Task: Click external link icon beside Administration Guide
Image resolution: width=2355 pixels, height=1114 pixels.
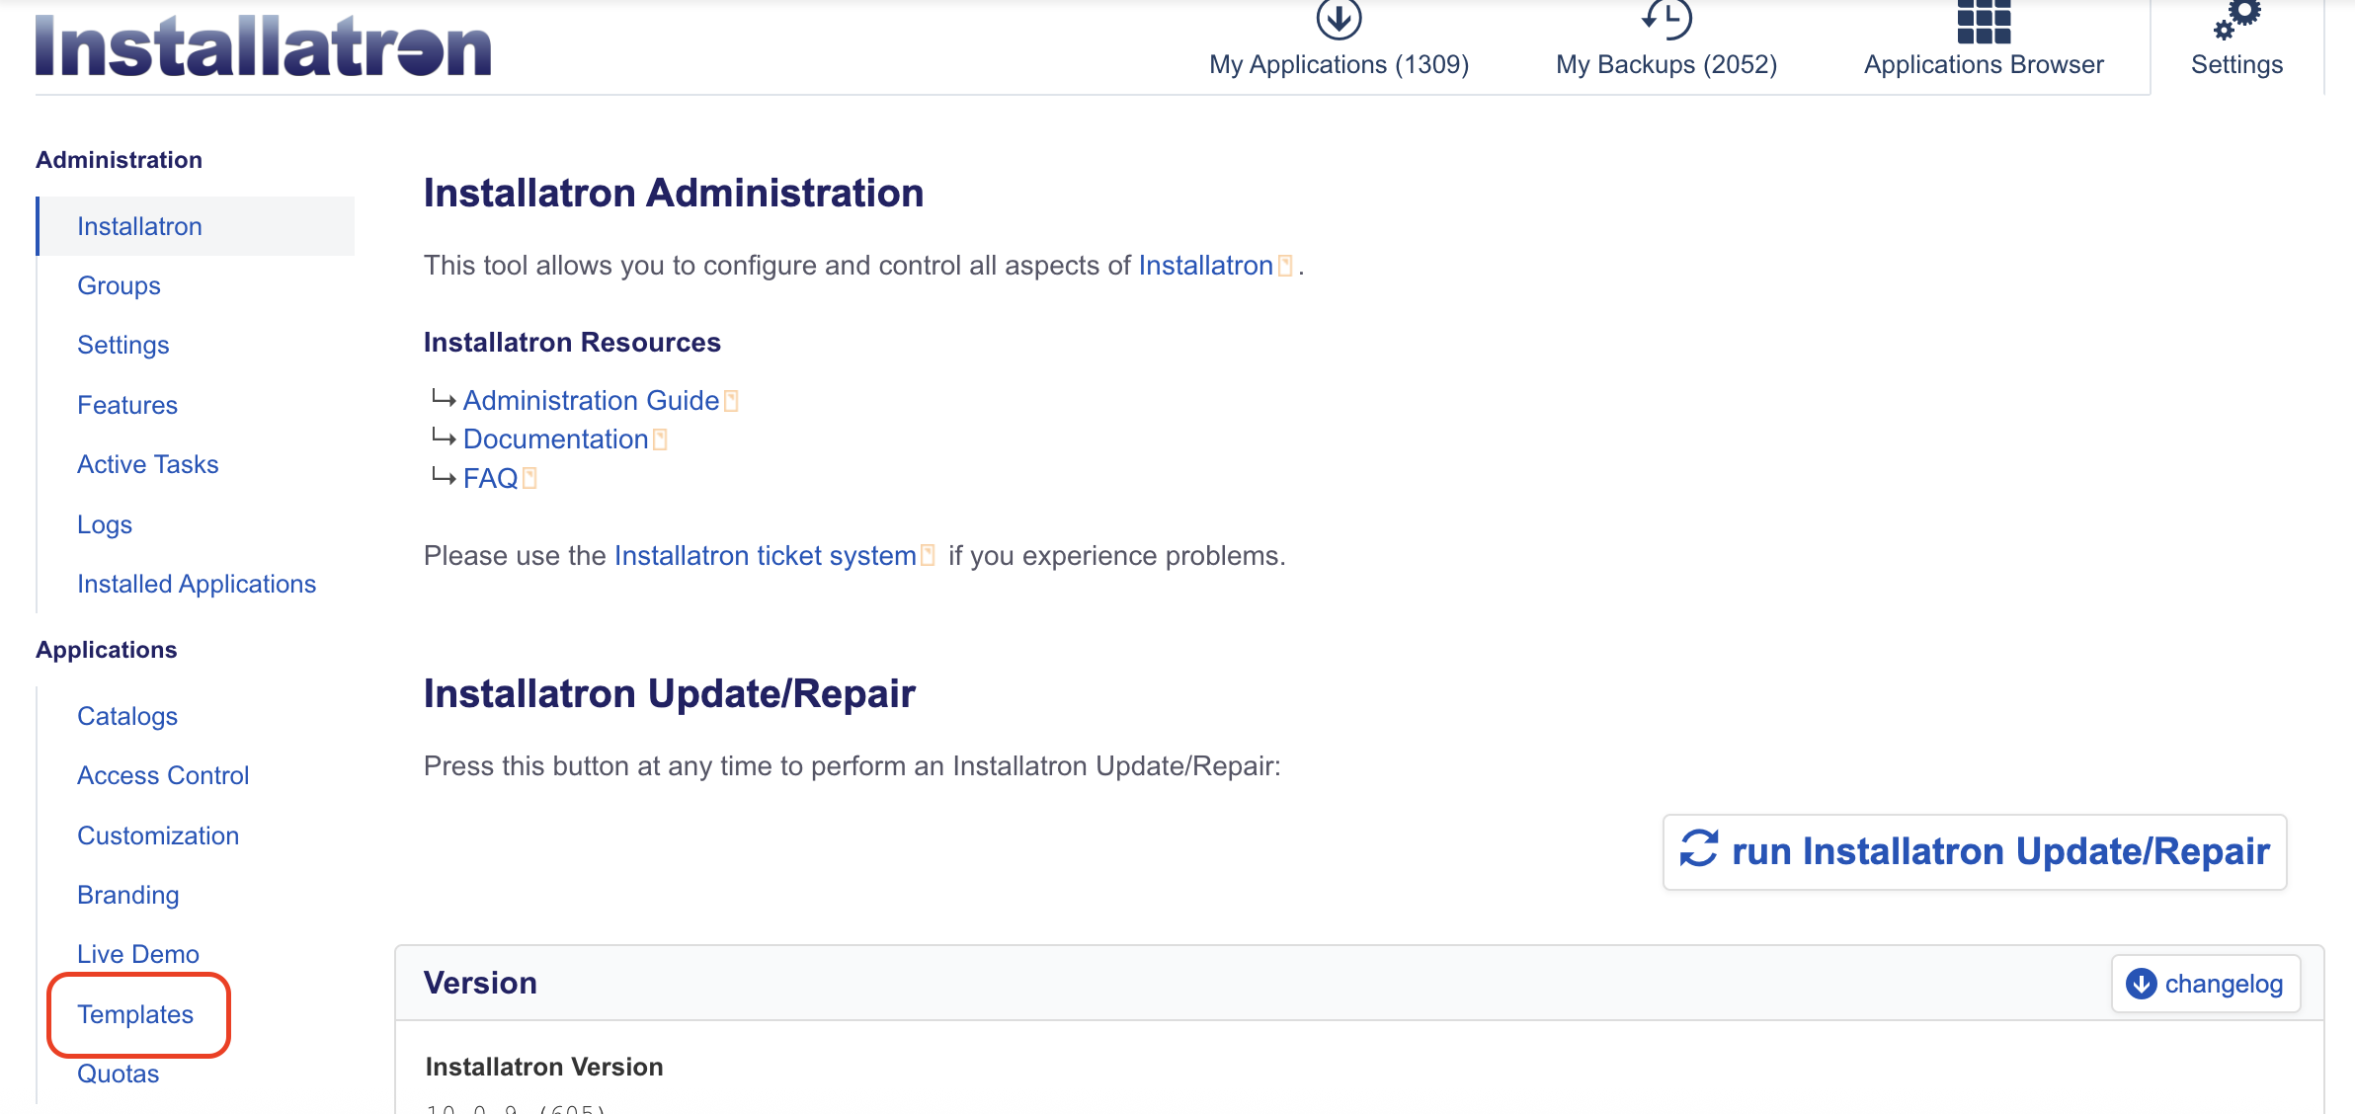Action: coord(731,401)
